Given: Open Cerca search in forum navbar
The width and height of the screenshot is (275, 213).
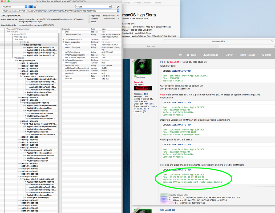Looking at the screenshot, I should 268,55.
